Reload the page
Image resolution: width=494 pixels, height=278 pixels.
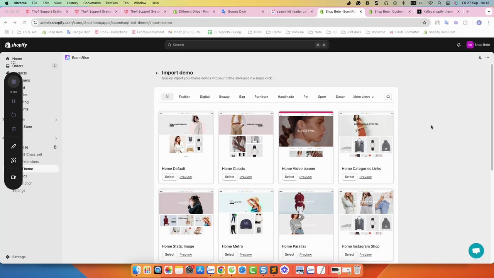(24, 23)
